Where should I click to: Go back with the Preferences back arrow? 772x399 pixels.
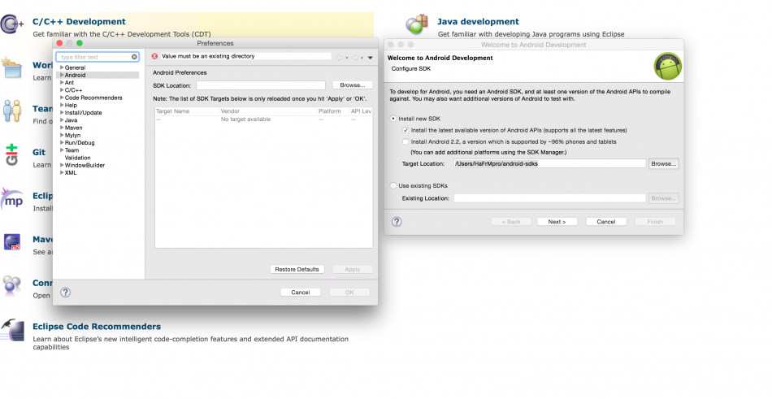pyautogui.click(x=340, y=58)
